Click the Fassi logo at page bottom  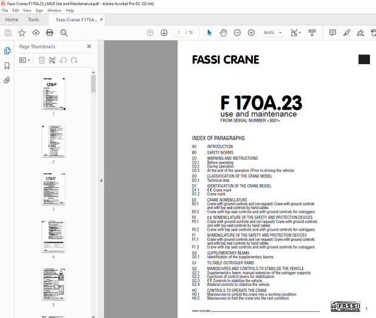(345, 306)
